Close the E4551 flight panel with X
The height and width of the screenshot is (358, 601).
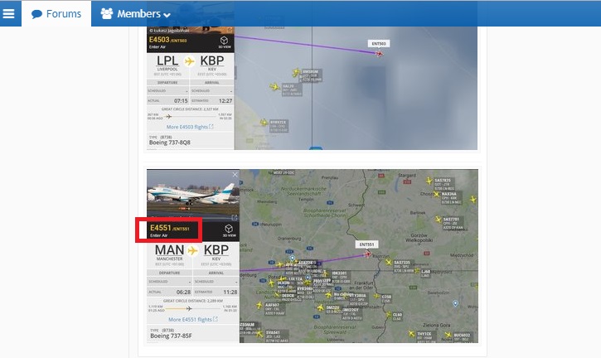[235, 175]
